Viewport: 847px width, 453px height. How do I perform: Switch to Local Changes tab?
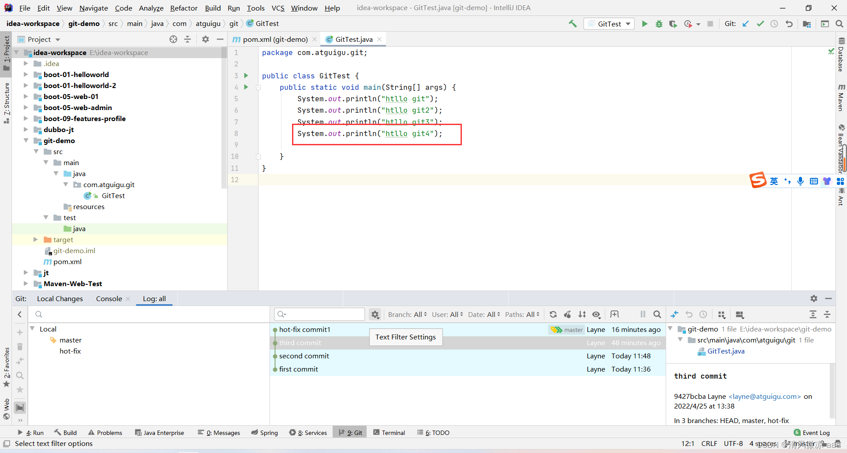coord(60,298)
